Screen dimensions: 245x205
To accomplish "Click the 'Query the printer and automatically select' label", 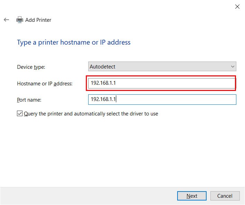I will click(91, 114).
